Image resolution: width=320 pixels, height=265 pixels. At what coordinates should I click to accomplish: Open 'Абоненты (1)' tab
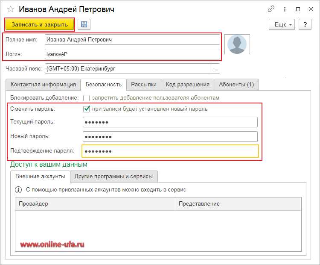pyautogui.click(x=236, y=85)
